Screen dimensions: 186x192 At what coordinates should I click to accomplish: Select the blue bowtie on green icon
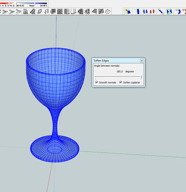[169, 12]
